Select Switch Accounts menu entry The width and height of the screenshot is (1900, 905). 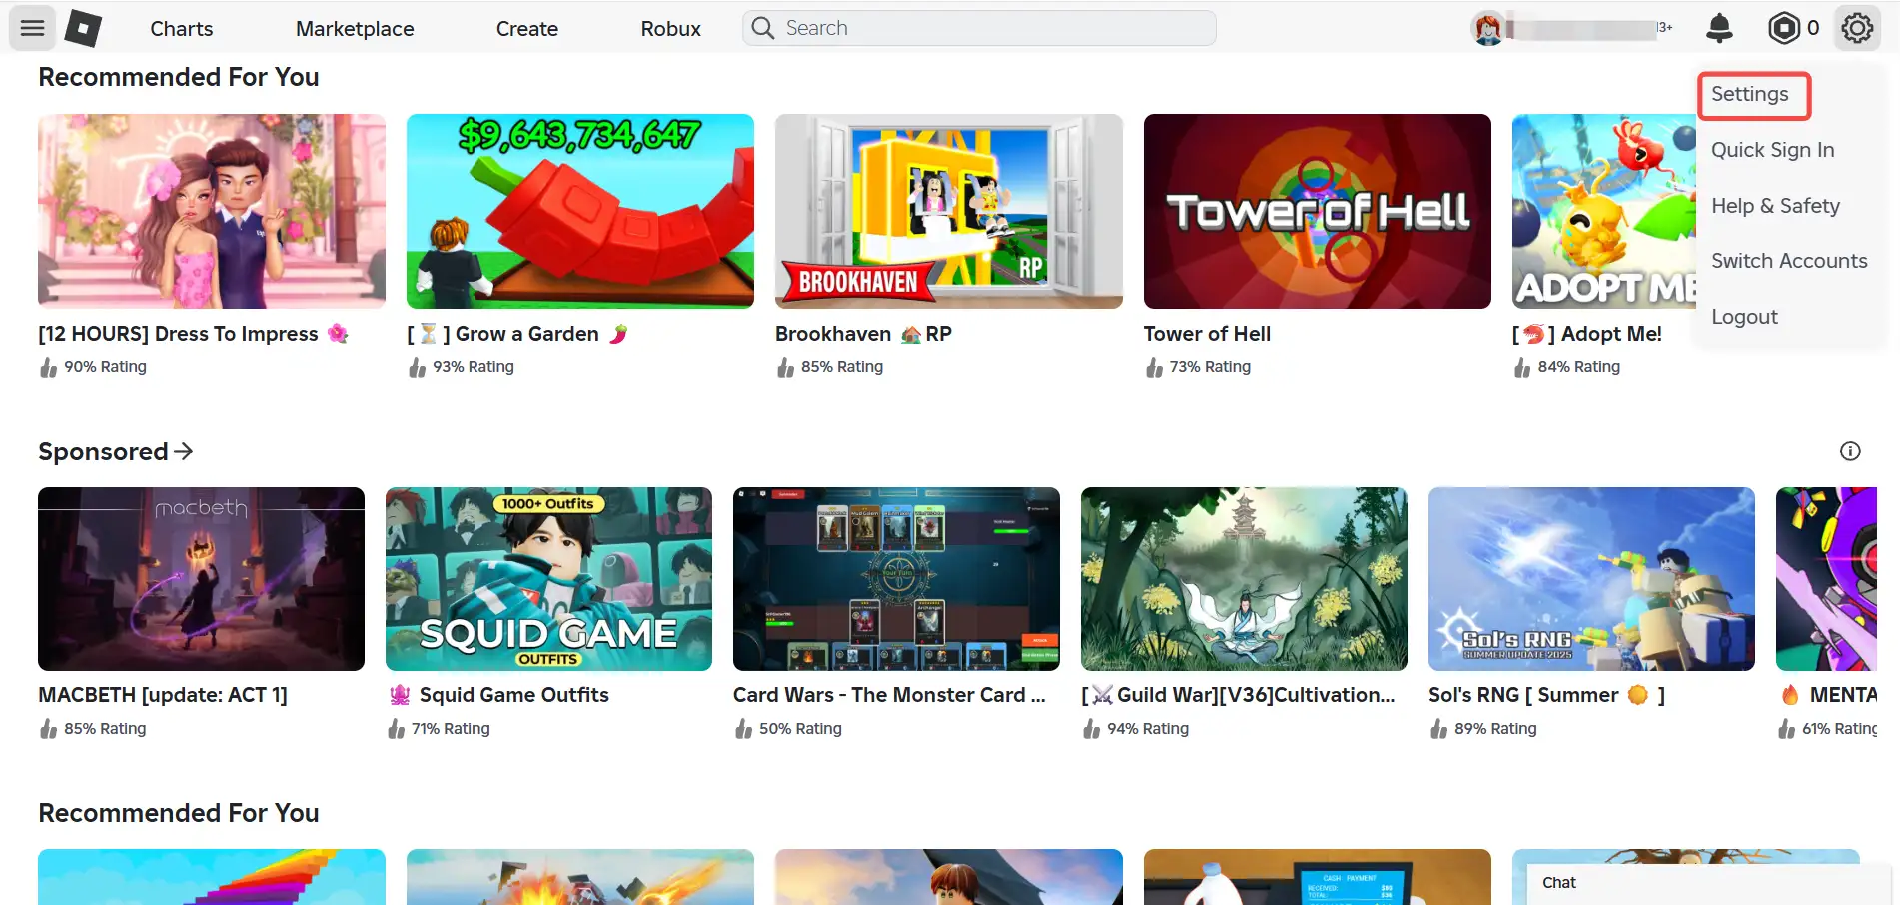[1789, 261]
